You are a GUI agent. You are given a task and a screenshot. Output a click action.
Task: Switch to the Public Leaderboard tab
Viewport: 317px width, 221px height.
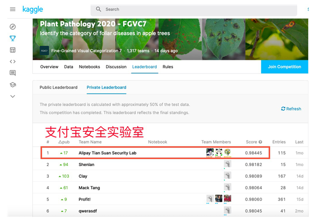(x=58, y=88)
